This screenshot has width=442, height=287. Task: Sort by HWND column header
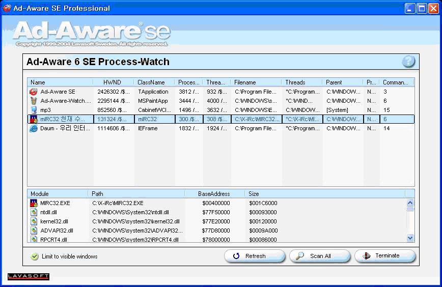(x=112, y=82)
